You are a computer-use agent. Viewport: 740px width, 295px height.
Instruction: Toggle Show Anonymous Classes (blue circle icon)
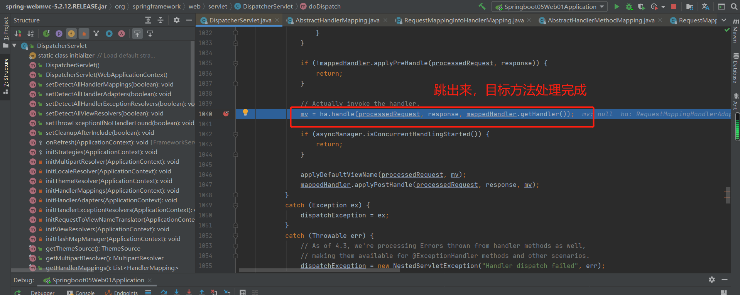109,34
